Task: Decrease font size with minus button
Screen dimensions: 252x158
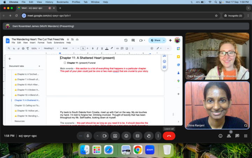Action: pos(78,48)
